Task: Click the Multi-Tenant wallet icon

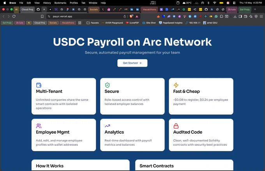Action: pyautogui.click(x=39, y=85)
